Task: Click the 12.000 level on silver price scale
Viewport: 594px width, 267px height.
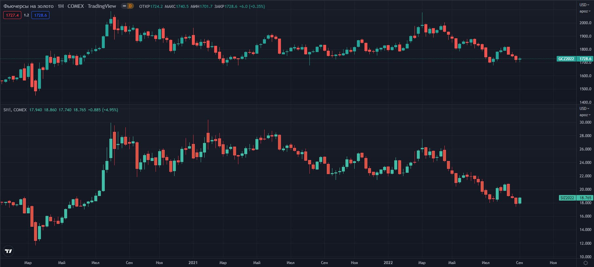Action: [x=585, y=243]
